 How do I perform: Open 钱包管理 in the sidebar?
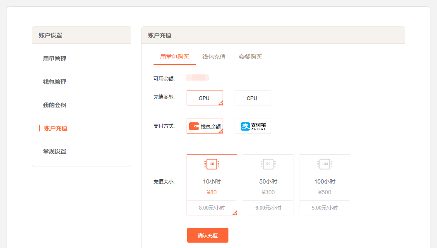tap(55, 82)
